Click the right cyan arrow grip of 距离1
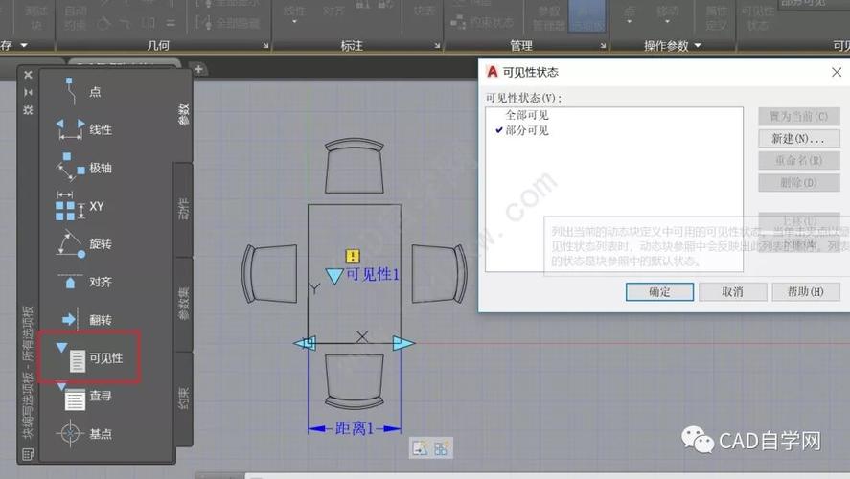This screenshot has width=850, height=479. 403,343
